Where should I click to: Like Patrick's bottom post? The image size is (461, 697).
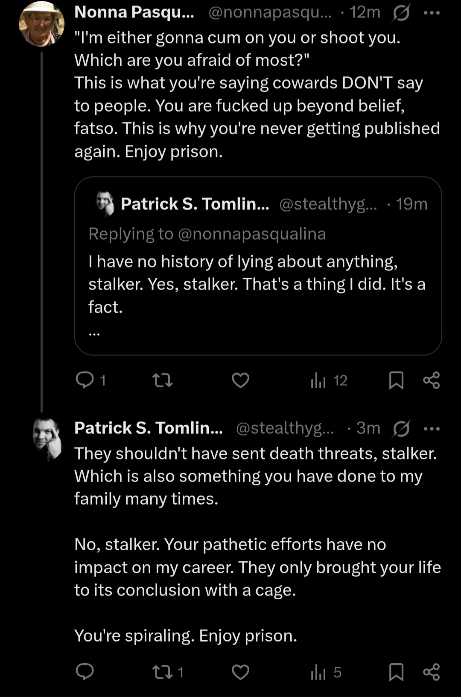pyautogui.click(x=240, y=672)
